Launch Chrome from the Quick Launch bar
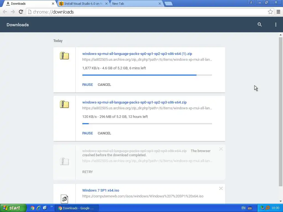 (x=32, y=208)
